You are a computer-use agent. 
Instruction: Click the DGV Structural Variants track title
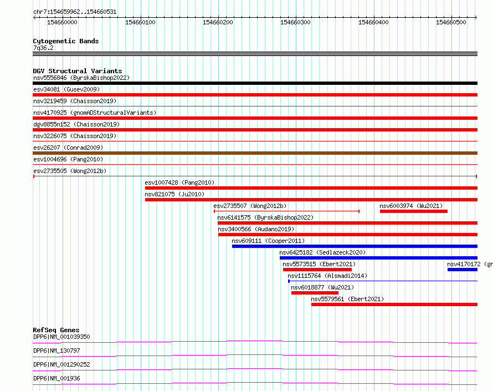click(x=78, y=71)
